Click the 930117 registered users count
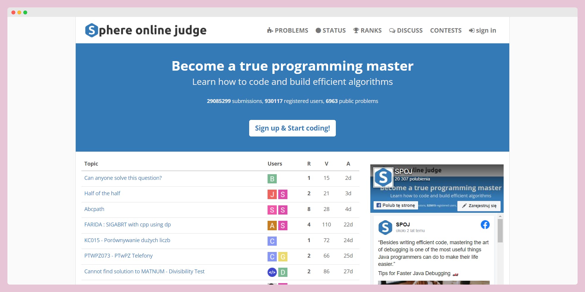585x292 pixels. (x=273, y=101)
